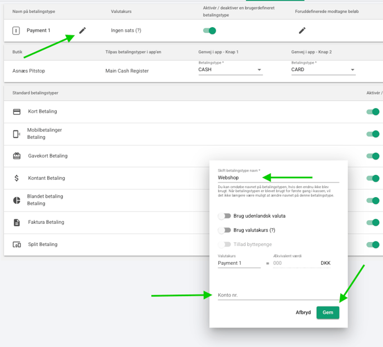Screen dimensions: 383x347
Task: Turn on Brug valutakurs toggle
Action: click(x=224, y=230)
